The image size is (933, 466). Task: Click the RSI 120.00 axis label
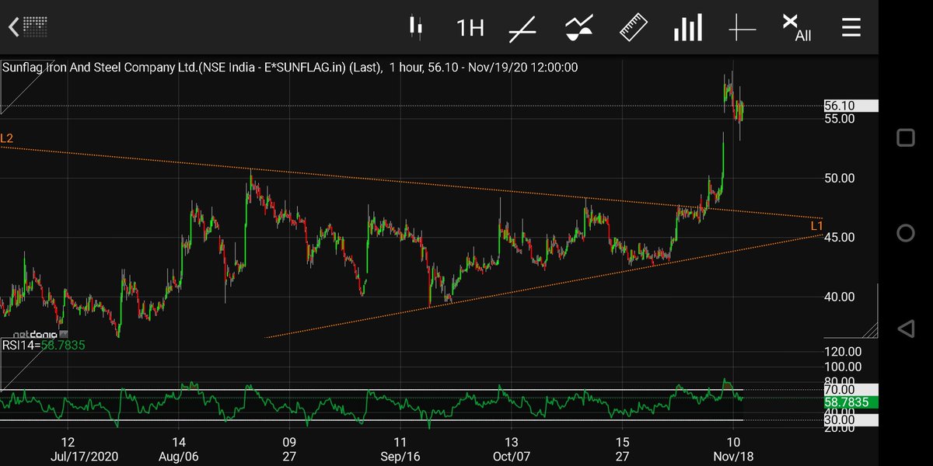click(843, 352)
